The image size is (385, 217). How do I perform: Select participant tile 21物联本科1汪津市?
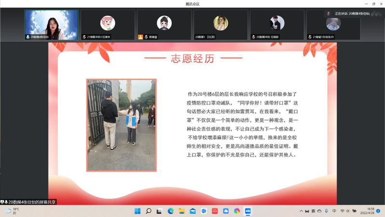pyautogui.click(x=107, y=25)
